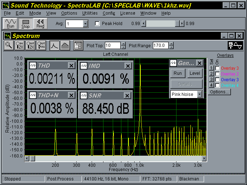Click the Rwd rewind button

coord(40,24)
